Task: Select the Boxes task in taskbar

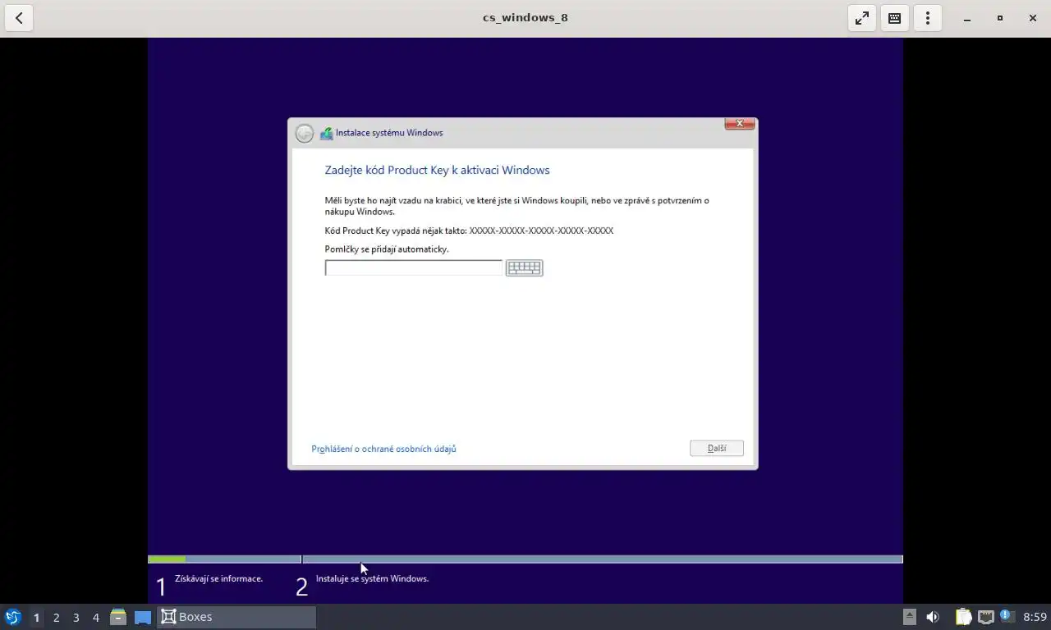Action: point(236,617)
